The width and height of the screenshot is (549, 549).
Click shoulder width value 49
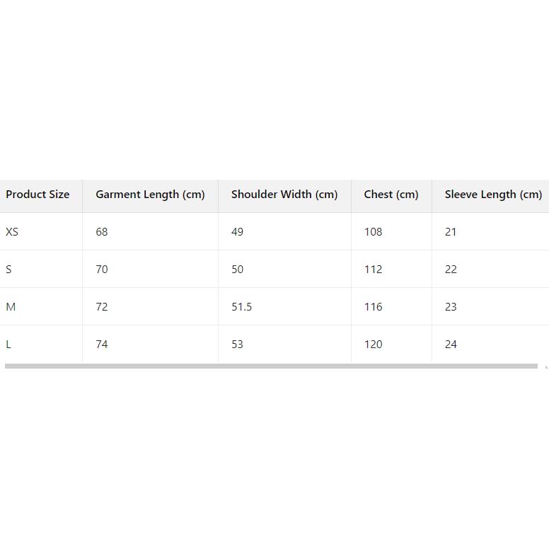237,232
